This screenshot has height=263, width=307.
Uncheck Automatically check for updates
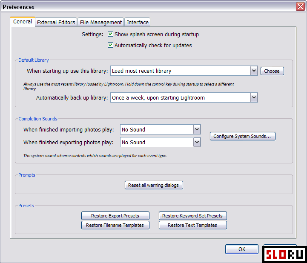[111, 45]
